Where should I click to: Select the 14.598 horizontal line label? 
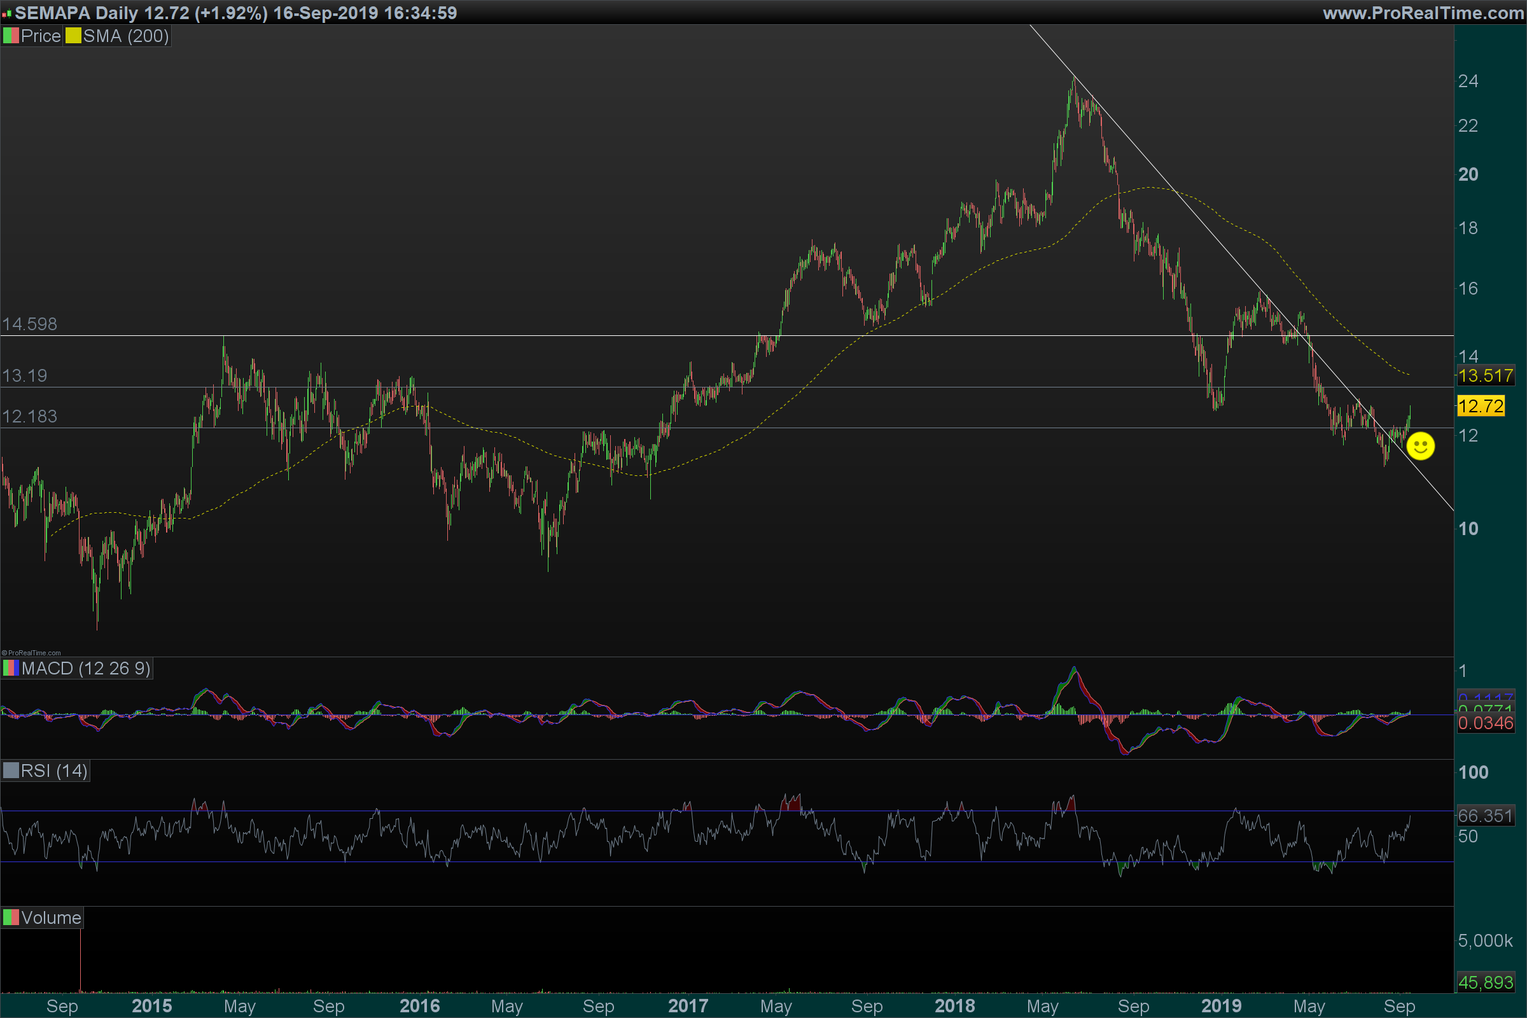coord(30,324)
